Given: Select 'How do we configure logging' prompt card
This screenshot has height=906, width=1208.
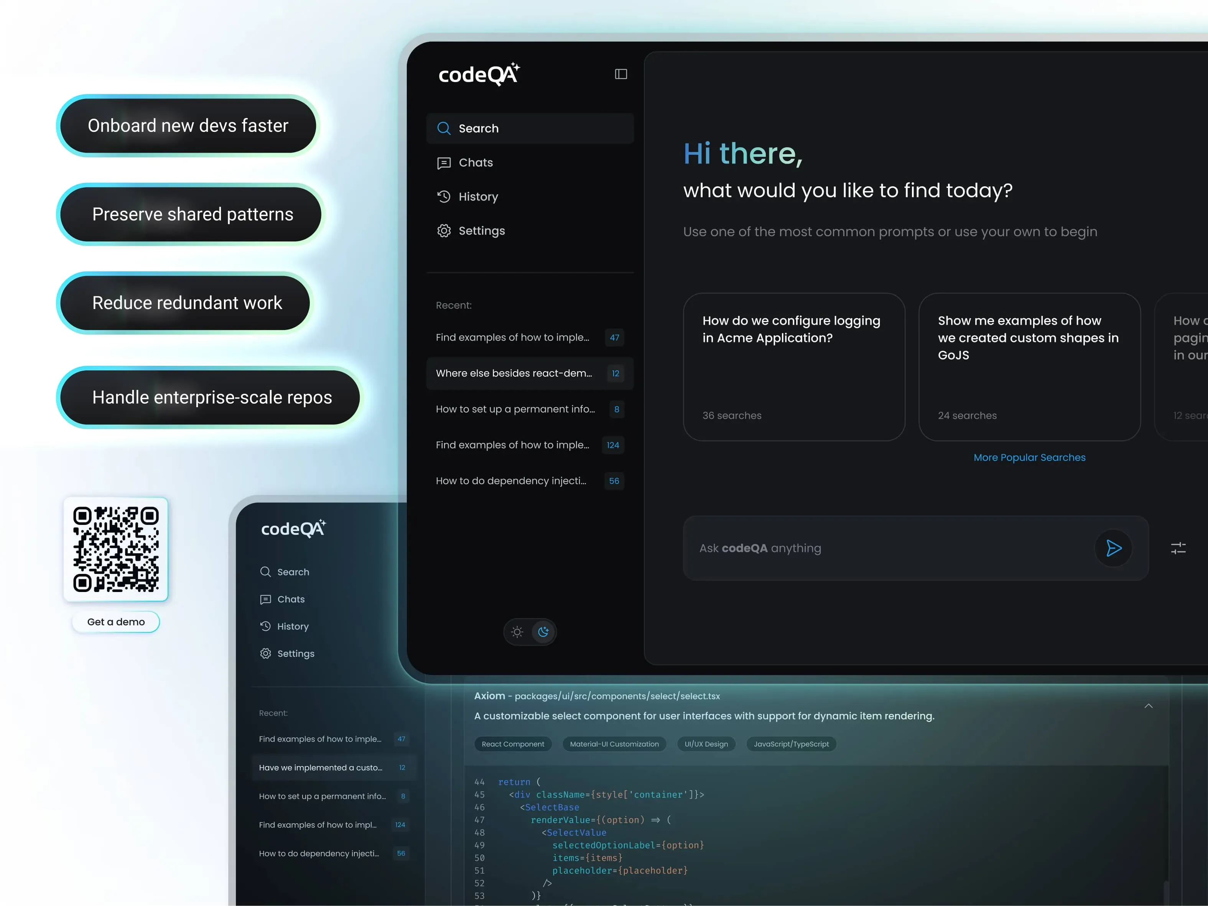Looking at the screenshot, I should (x=794, y=367).
